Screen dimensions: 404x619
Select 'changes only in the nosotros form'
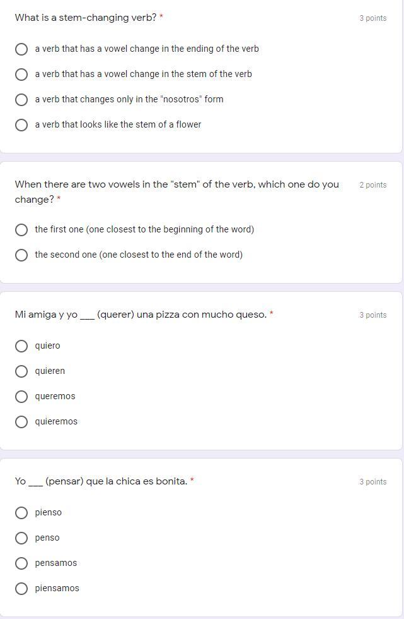coord(21,100)
